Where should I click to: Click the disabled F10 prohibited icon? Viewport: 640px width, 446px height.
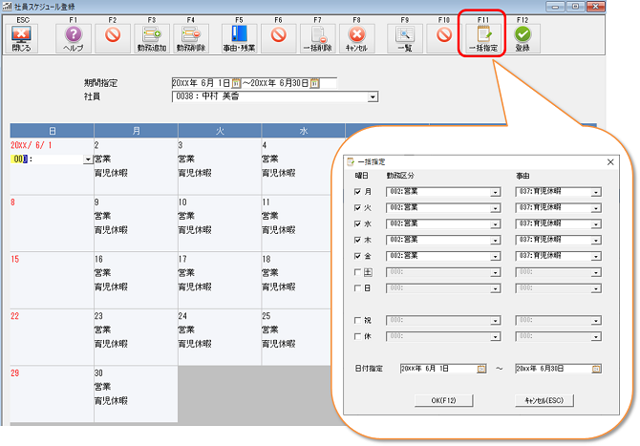click(x=444, y=38)
